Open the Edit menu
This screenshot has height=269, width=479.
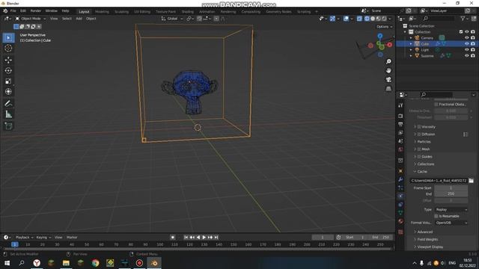[23, 10]
